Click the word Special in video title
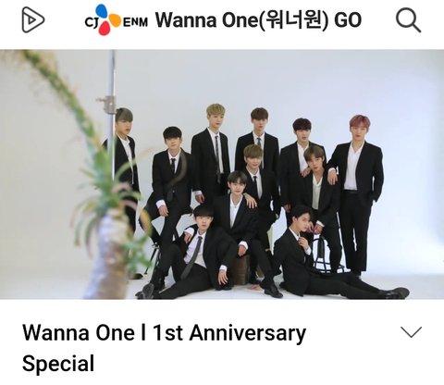Viewport: 444px width, 385px height. (58, 364)
